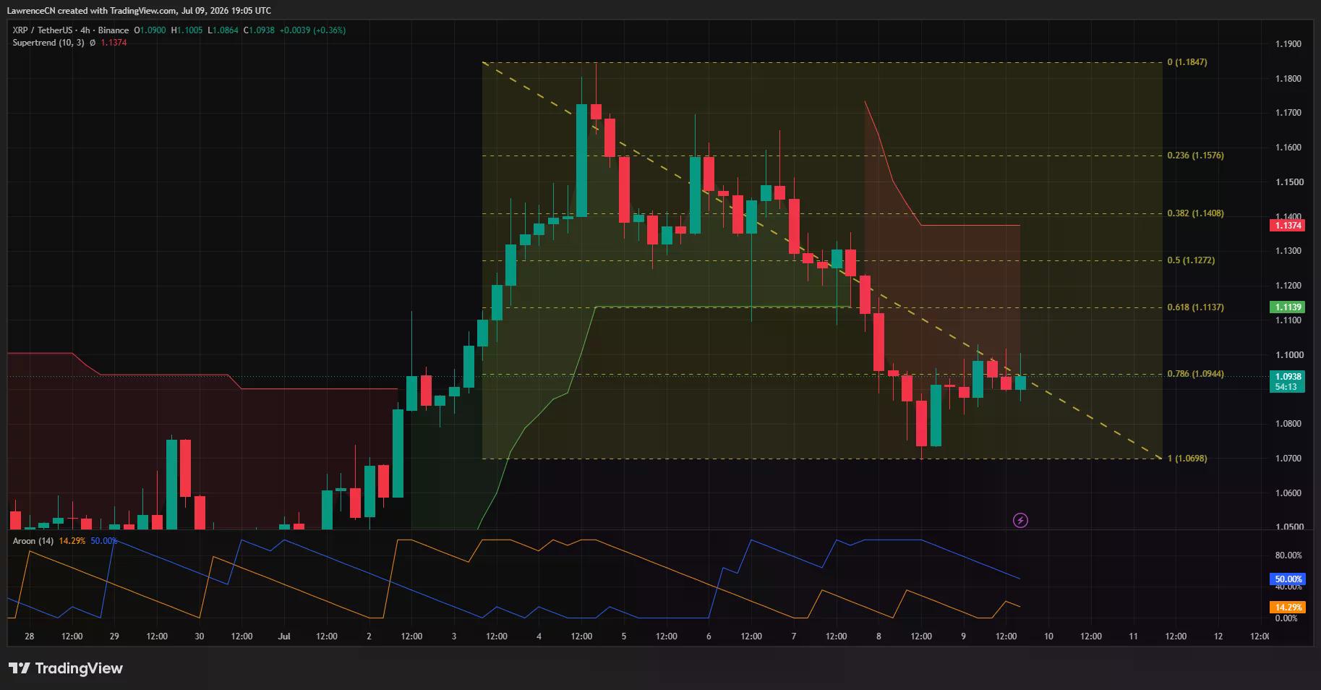Image resolution: width=1321 pixels, height=690 pixels.
Task: Click the Fib level label 1 (1.0698)
Action: point(1187,459)
